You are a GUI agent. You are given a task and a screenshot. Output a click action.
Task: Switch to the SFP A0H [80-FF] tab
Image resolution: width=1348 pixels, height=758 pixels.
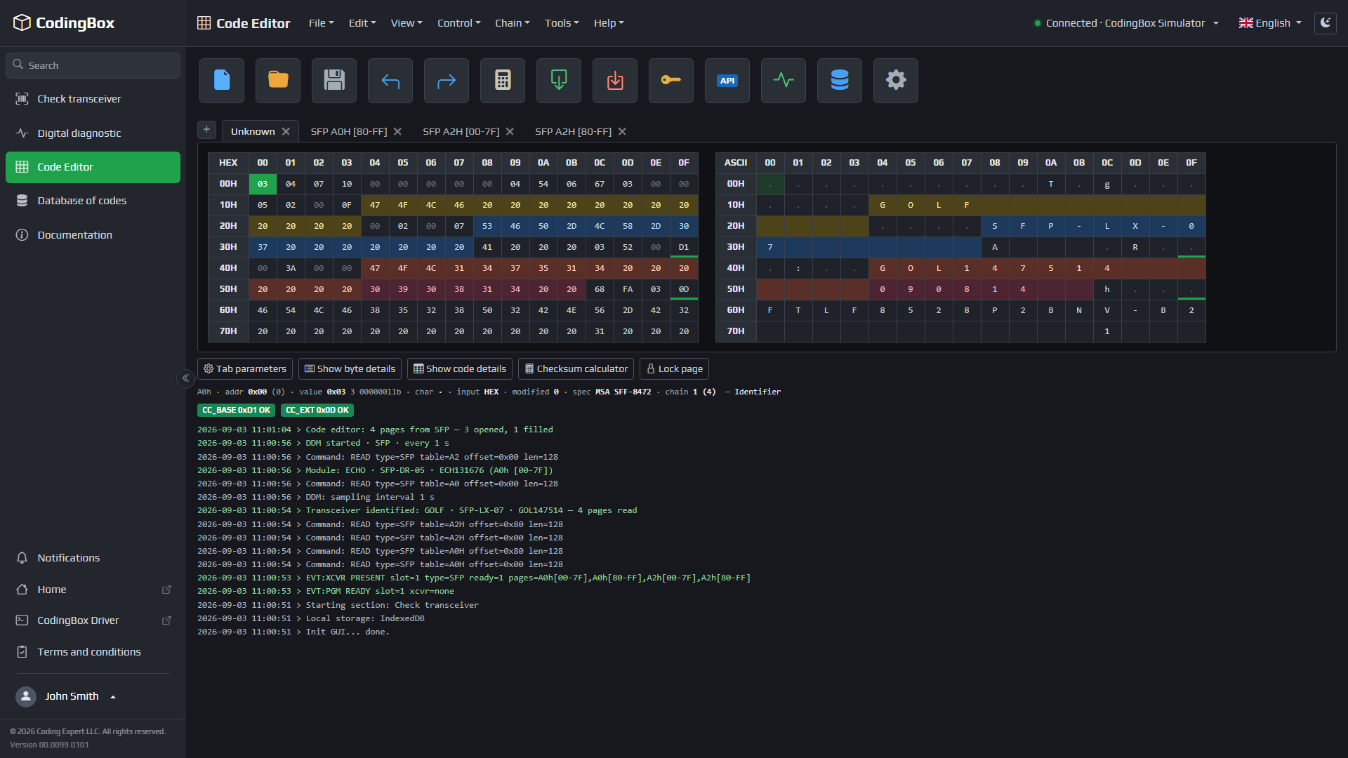(349, 131)
